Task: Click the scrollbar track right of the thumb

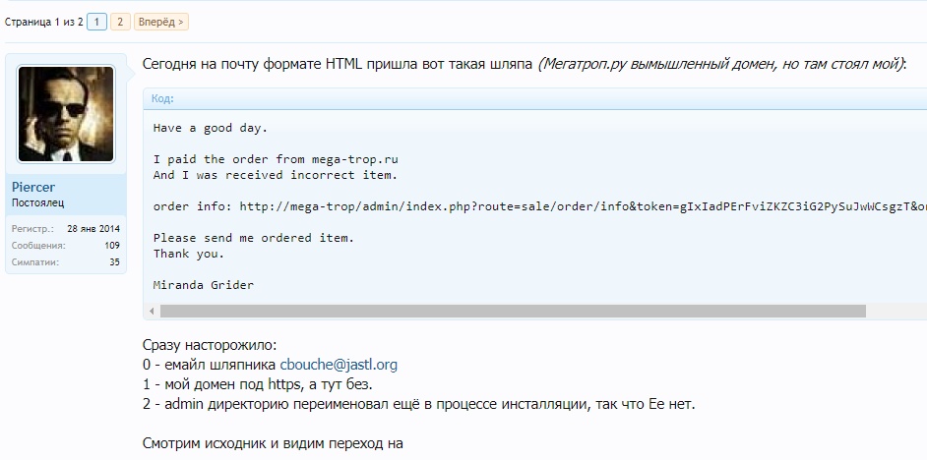Action: 894,312
